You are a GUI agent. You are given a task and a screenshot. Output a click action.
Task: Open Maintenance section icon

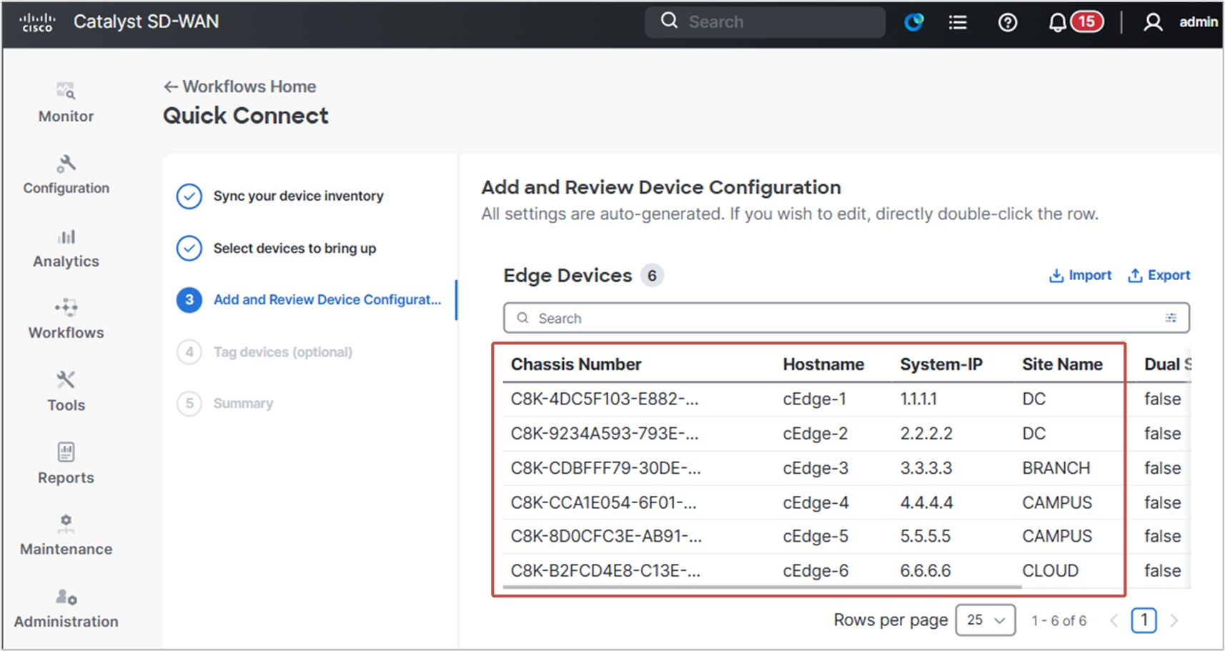pos(66,524)
